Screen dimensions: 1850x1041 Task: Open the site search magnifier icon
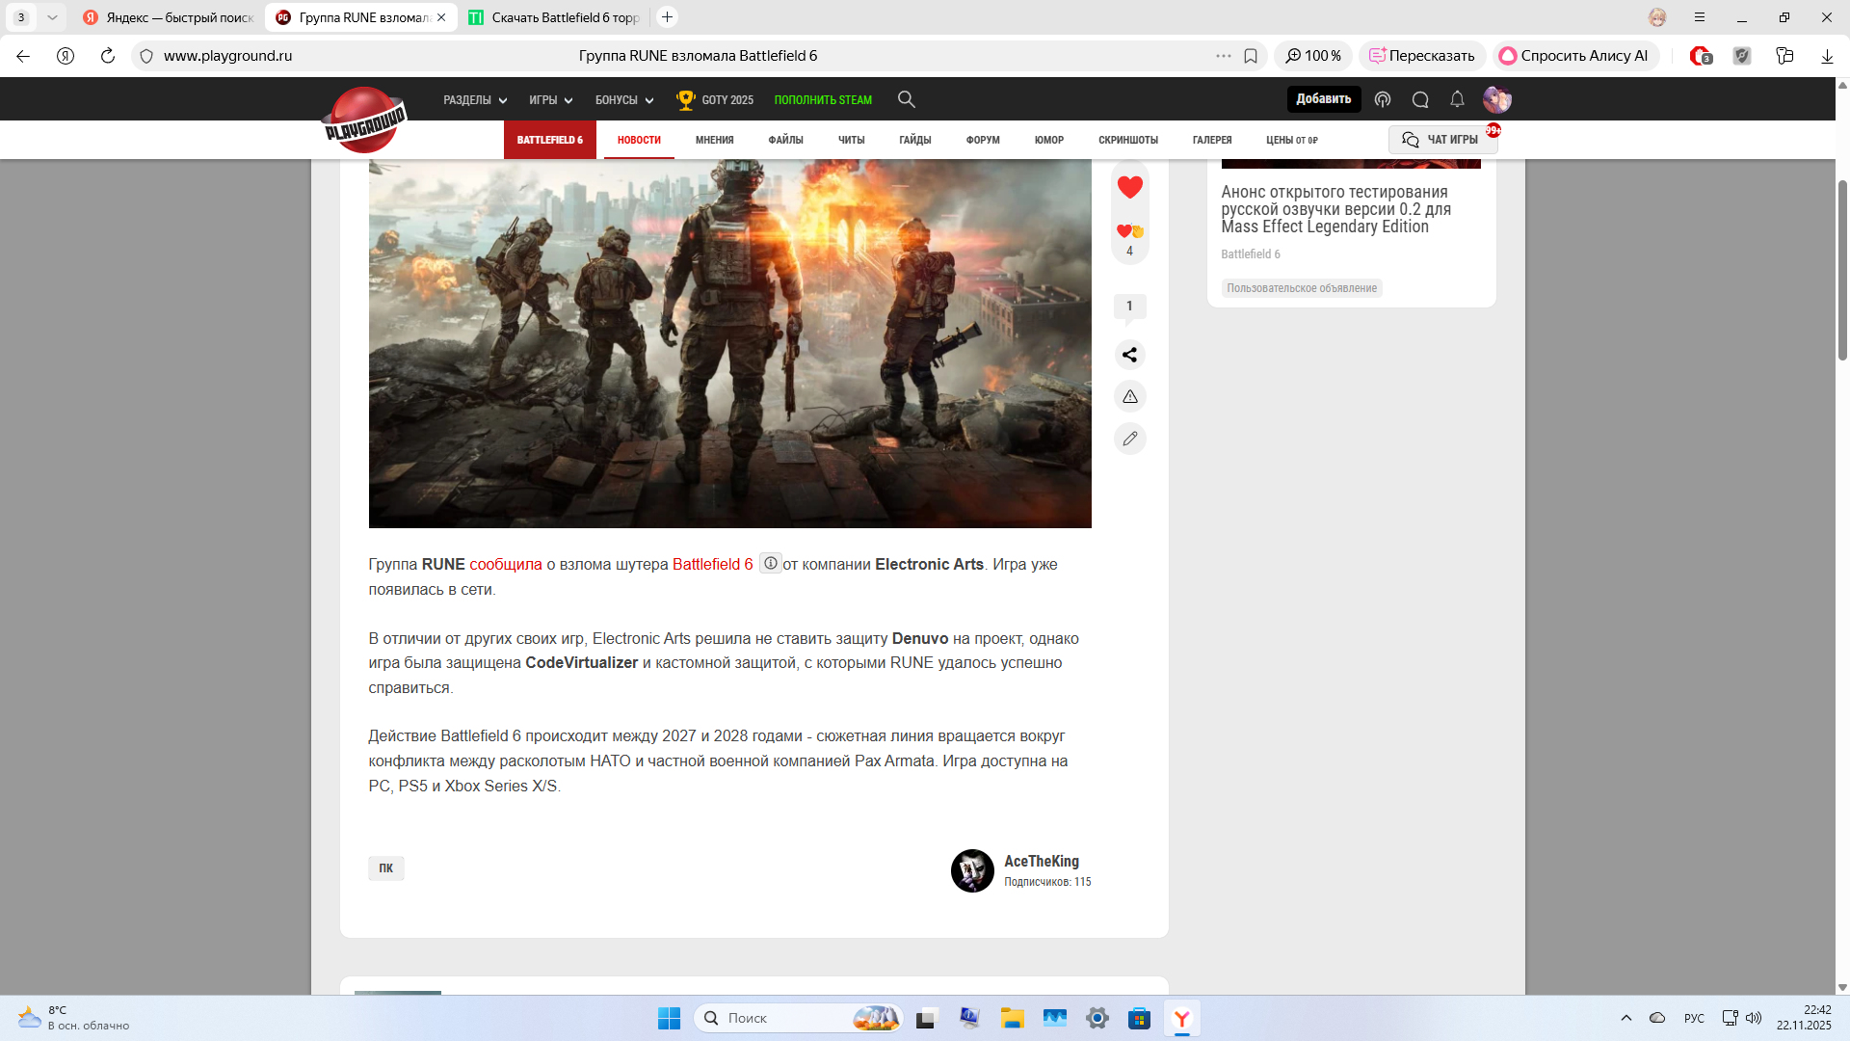pyautogui.click(x=906, y=99)
